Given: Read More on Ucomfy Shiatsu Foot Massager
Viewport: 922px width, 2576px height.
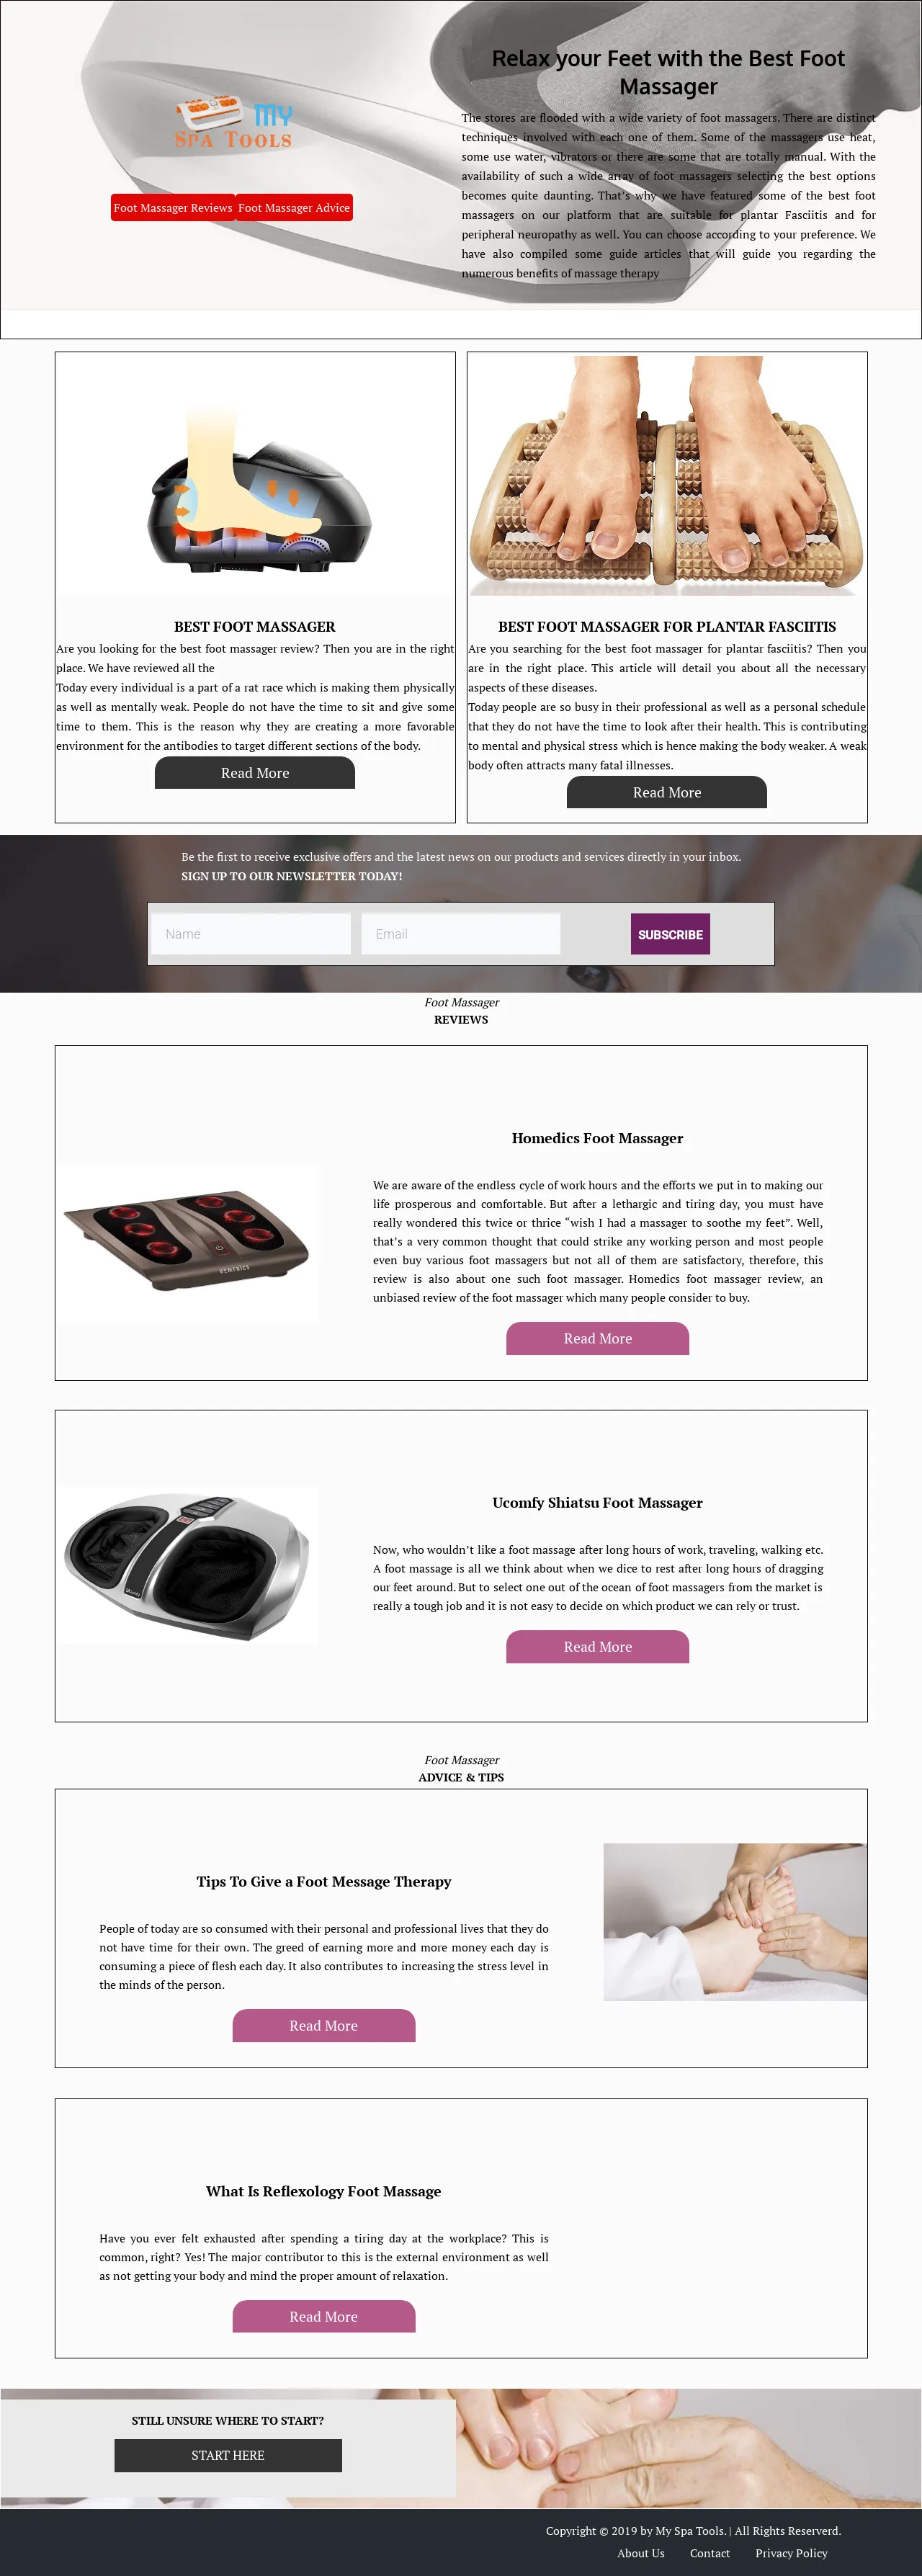Looking at the screenshot, I should pos(598,1647).
